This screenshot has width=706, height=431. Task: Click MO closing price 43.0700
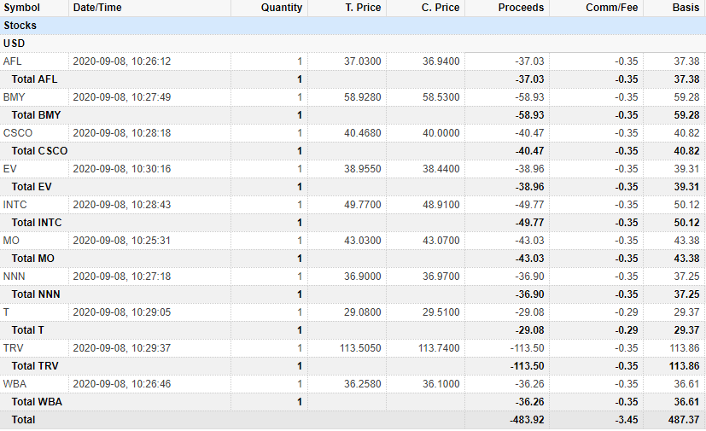pyautogui.click(x=441, y=241)
